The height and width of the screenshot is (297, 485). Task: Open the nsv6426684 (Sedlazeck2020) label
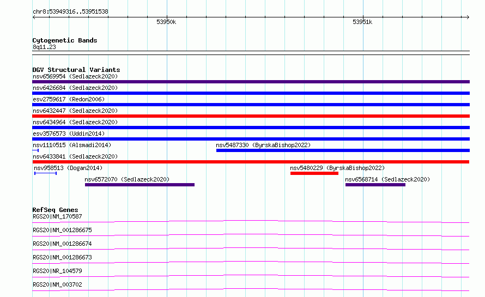(75, 88)
